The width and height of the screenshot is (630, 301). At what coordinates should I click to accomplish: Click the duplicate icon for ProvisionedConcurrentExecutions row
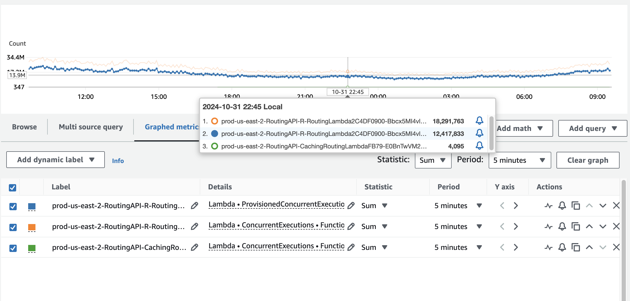pyautogui.click(x=575, y=205)
